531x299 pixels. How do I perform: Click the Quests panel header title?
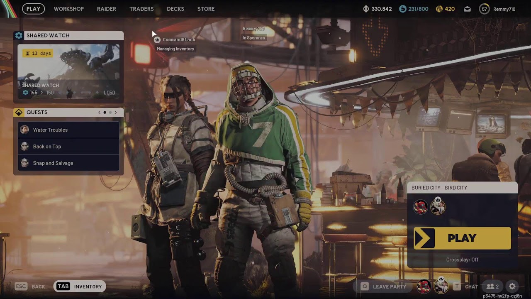click(x=37, y=113)
